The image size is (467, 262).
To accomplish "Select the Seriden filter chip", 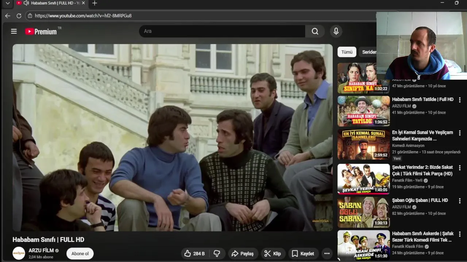I will [368, 52].
